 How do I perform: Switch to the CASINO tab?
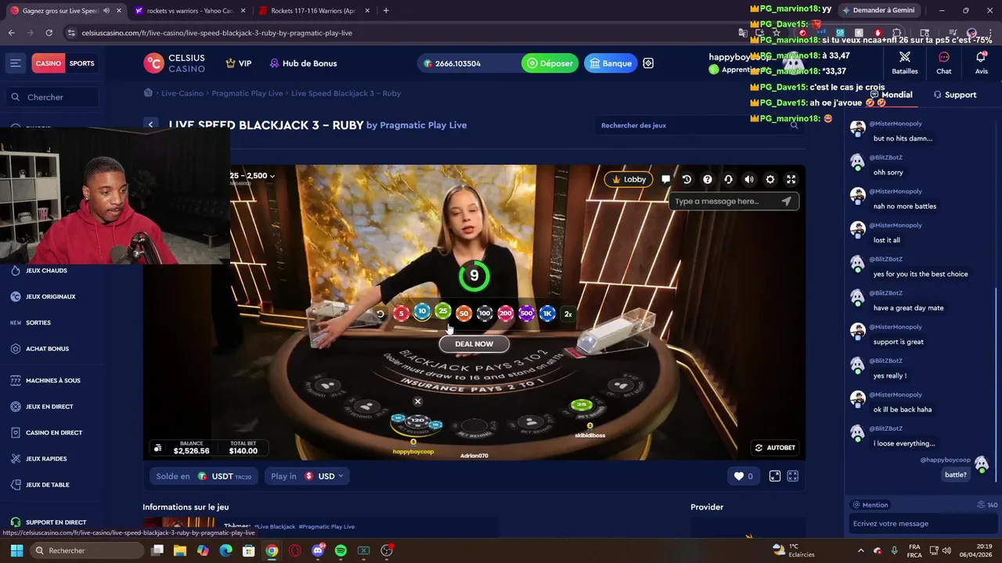48,63
